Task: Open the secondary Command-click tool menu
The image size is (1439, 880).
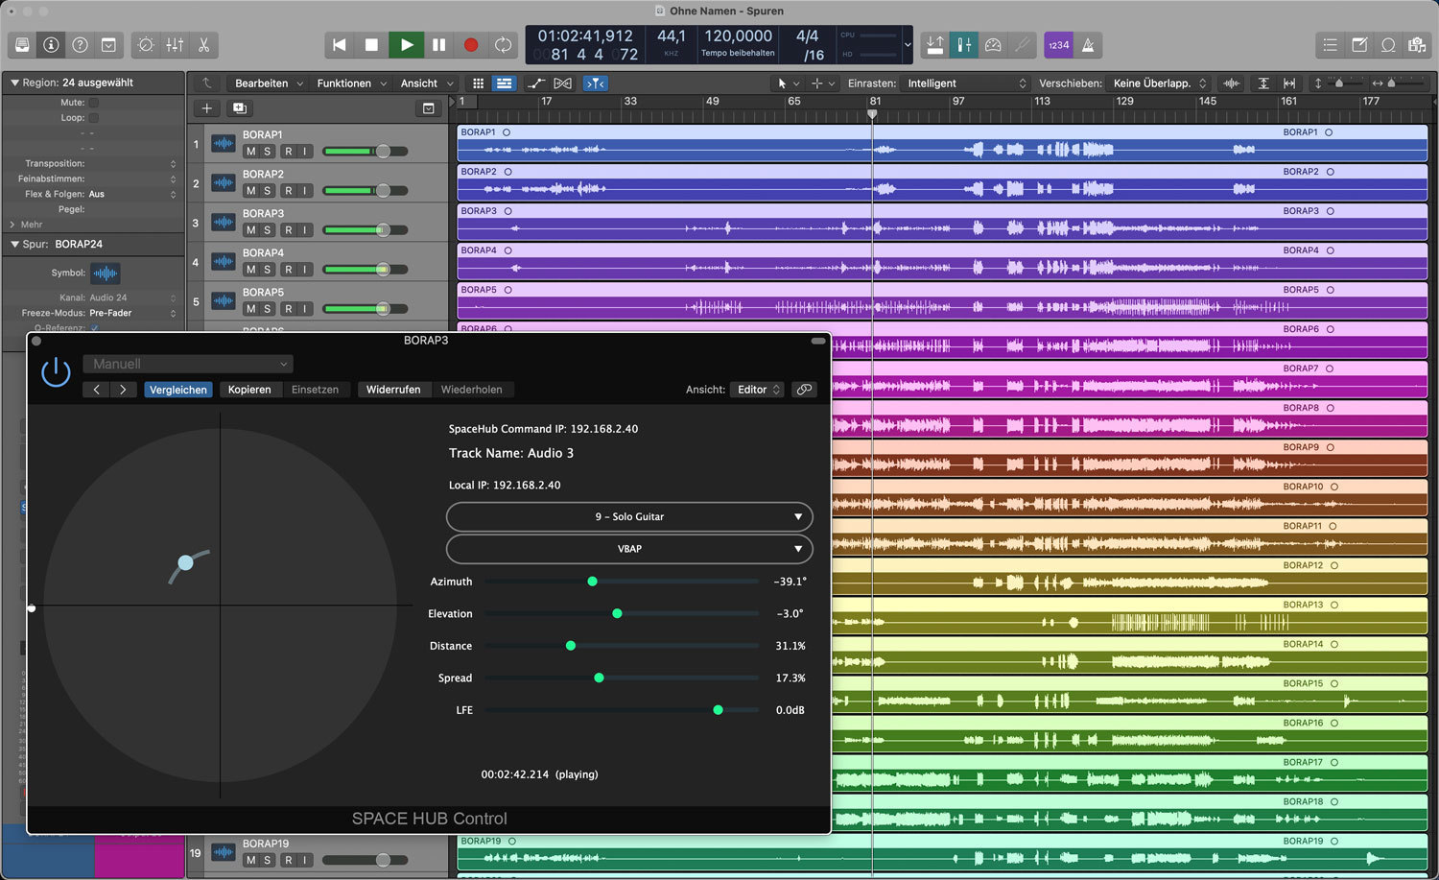Action: click(x=822, y=83)
